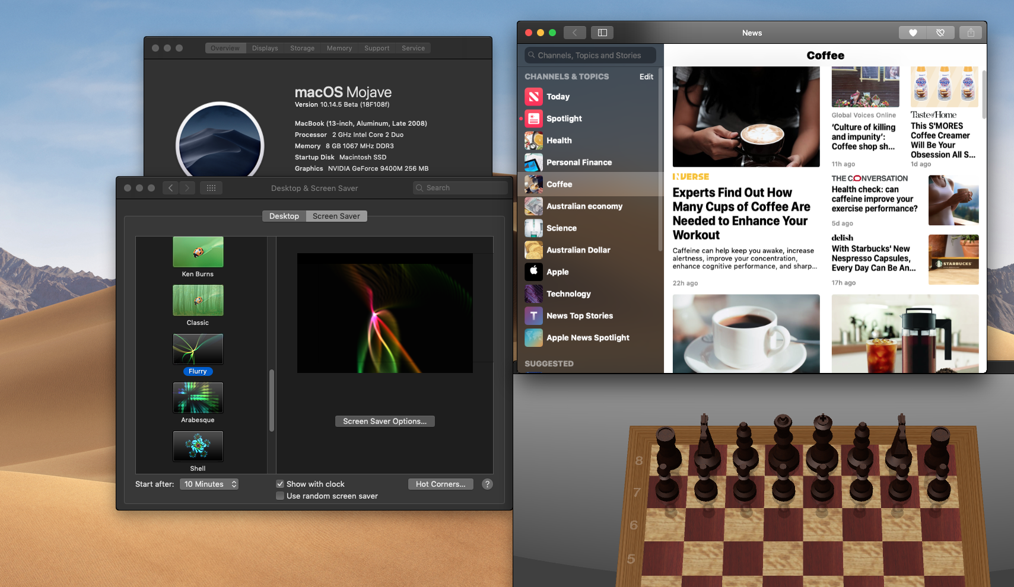The height and width of the screenshot is (587, 1014).
Task: Go back in the News window
Action: [x=574, y=33]
